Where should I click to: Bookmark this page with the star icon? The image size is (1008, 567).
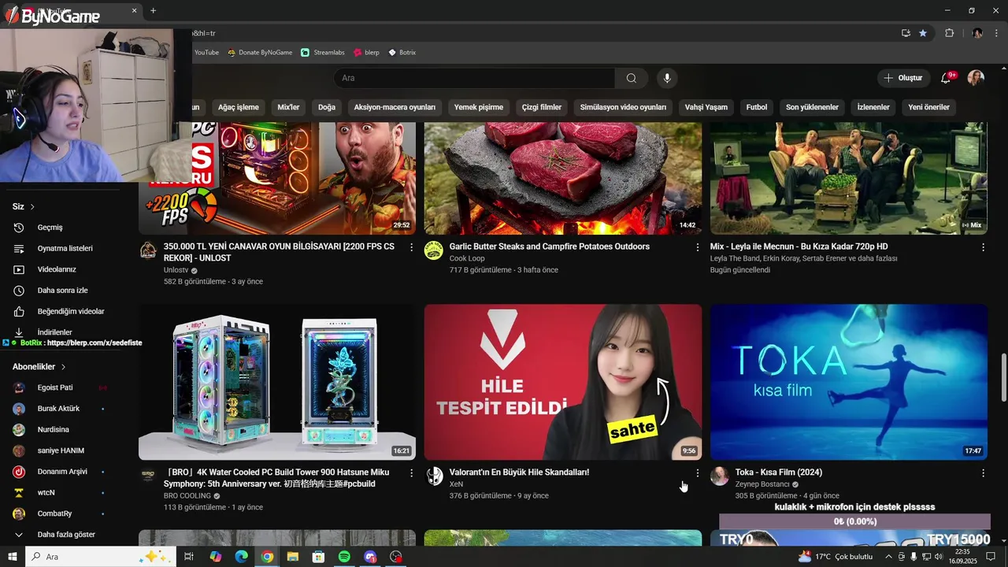click(923, 33)
